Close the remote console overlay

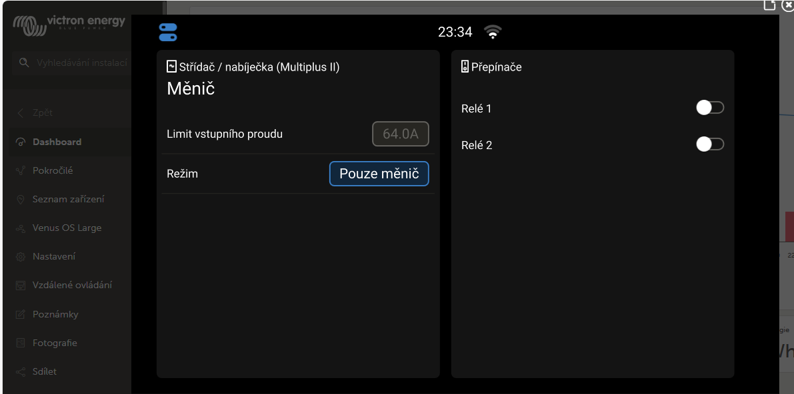(x=787, y=5)
